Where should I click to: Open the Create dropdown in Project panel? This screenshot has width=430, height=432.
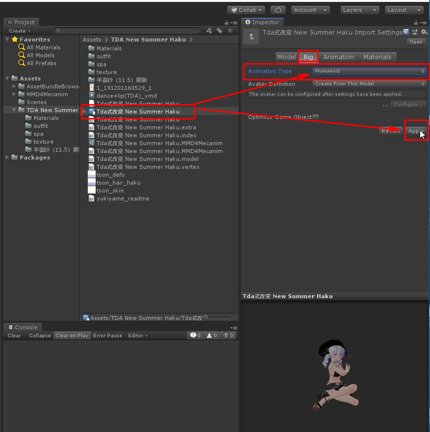click(19, 31)
